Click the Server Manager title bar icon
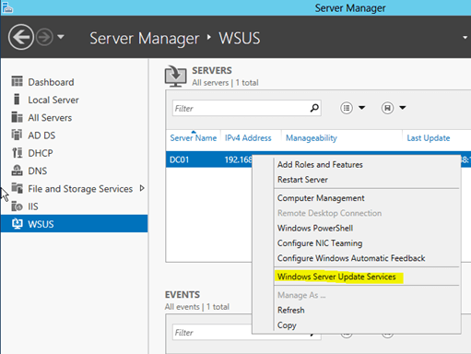This screenshot has width=471, height=354. [7, 7]
